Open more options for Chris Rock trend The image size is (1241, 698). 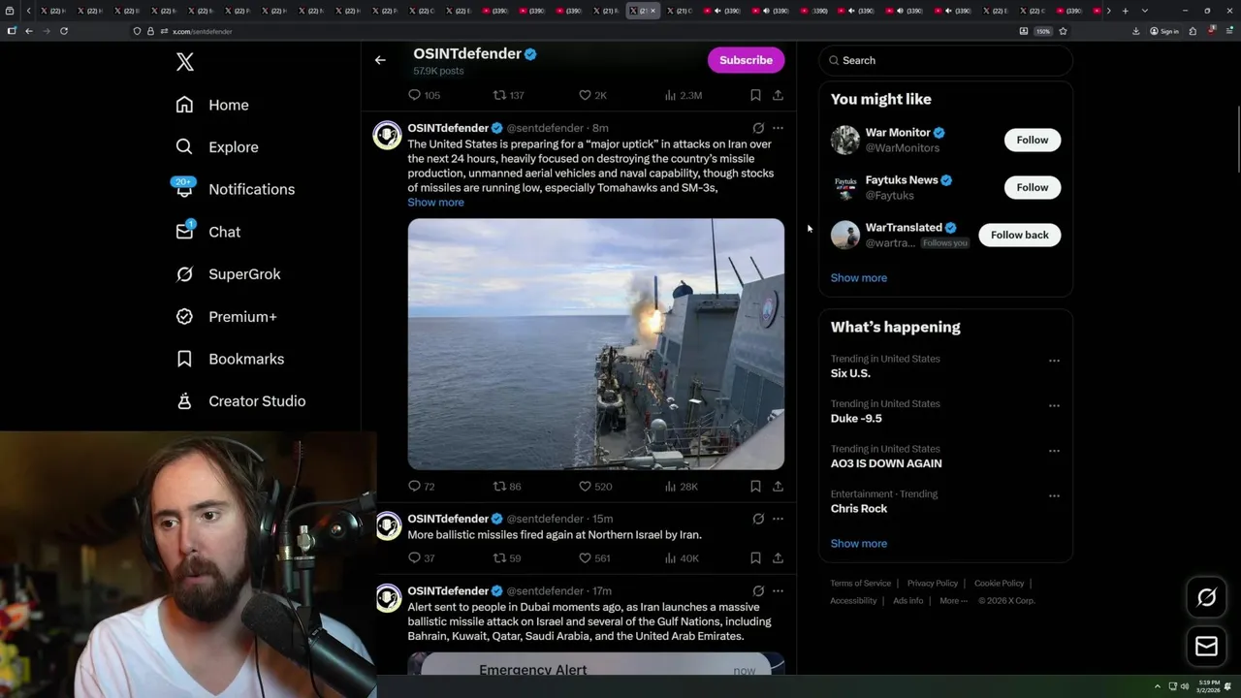click(1054, 495)
